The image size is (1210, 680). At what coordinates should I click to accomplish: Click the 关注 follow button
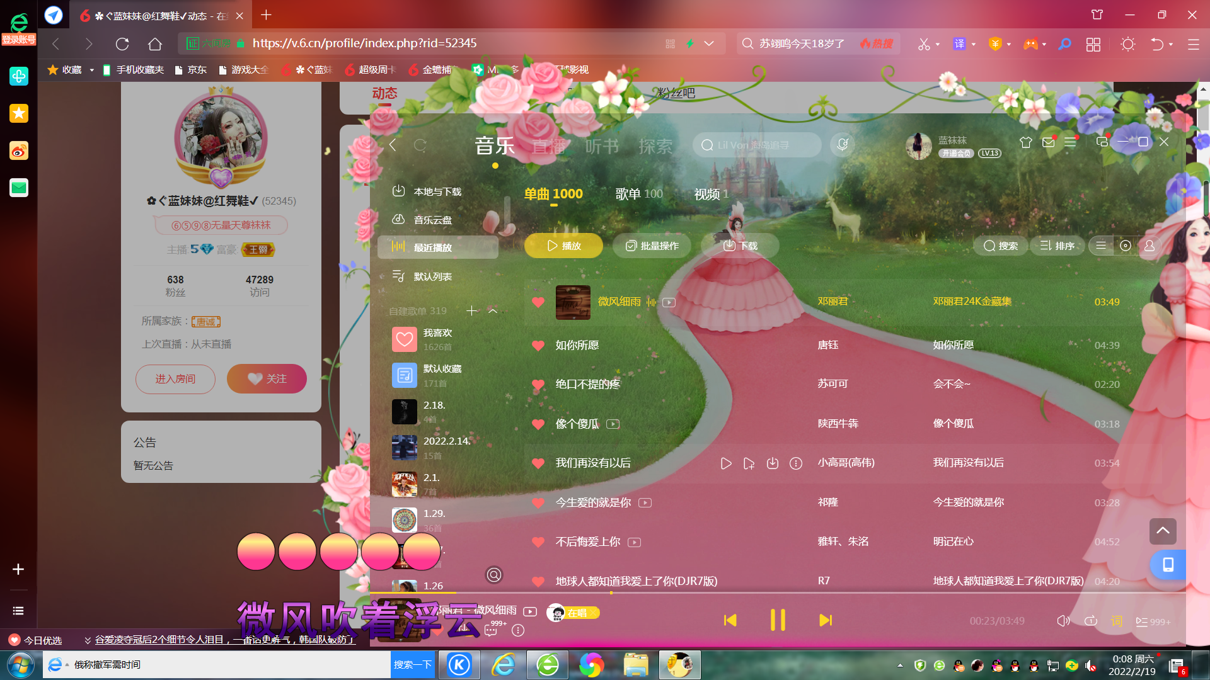point(267,378)
